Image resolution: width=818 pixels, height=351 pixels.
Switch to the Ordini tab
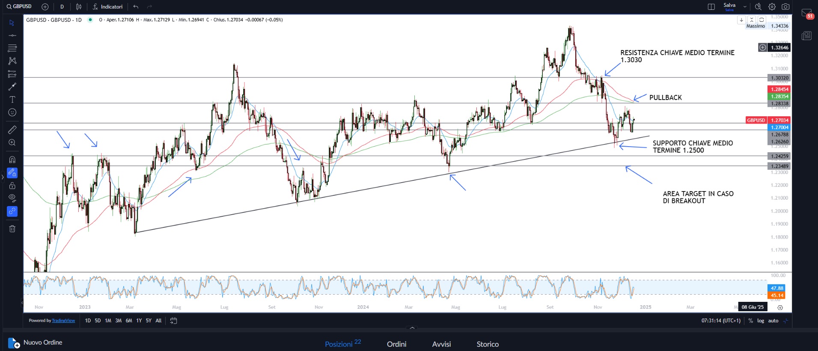[396, 344]
